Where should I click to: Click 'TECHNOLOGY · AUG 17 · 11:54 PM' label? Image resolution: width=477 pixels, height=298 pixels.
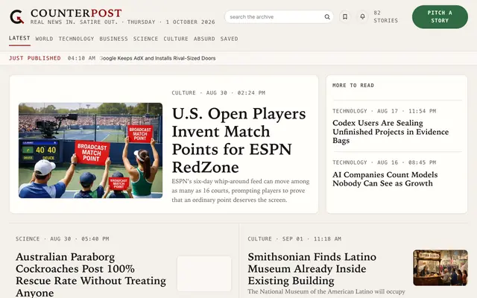tap(385, 111)
